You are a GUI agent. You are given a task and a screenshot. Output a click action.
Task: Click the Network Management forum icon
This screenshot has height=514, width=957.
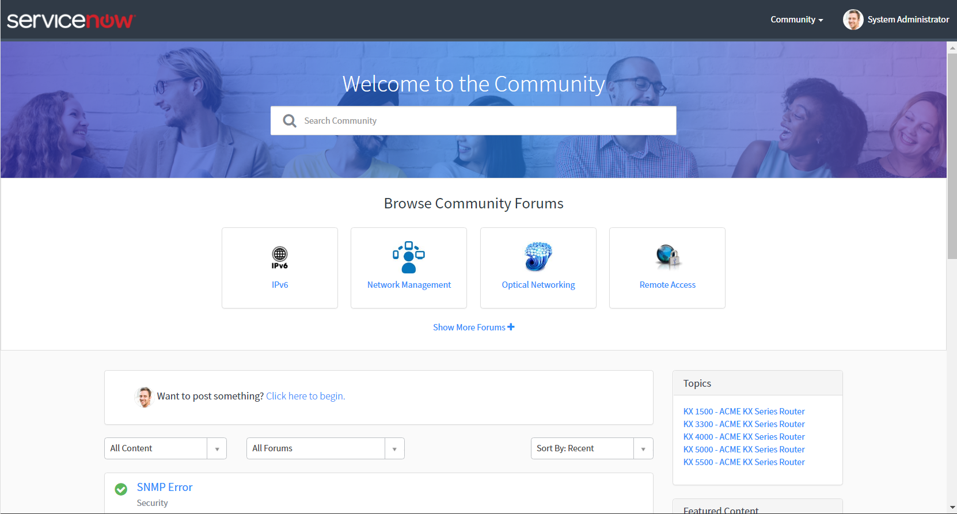(x=409, y=257)
